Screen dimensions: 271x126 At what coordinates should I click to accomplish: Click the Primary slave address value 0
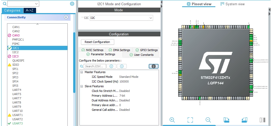[x=120, y=105]
